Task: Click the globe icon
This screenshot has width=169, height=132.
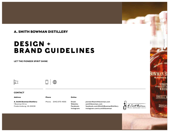Action: click(x=55, y=82)
